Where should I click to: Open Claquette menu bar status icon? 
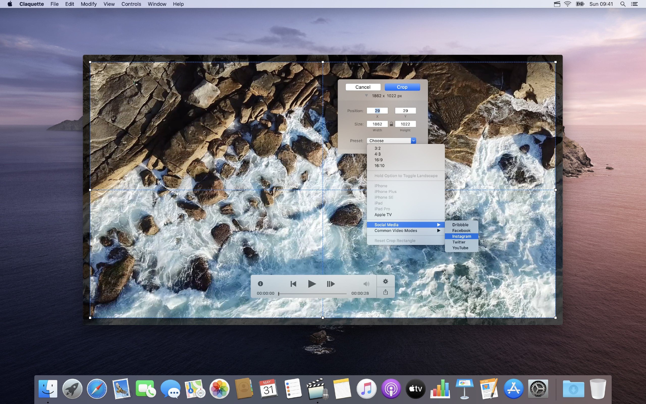tap(557, 4)
